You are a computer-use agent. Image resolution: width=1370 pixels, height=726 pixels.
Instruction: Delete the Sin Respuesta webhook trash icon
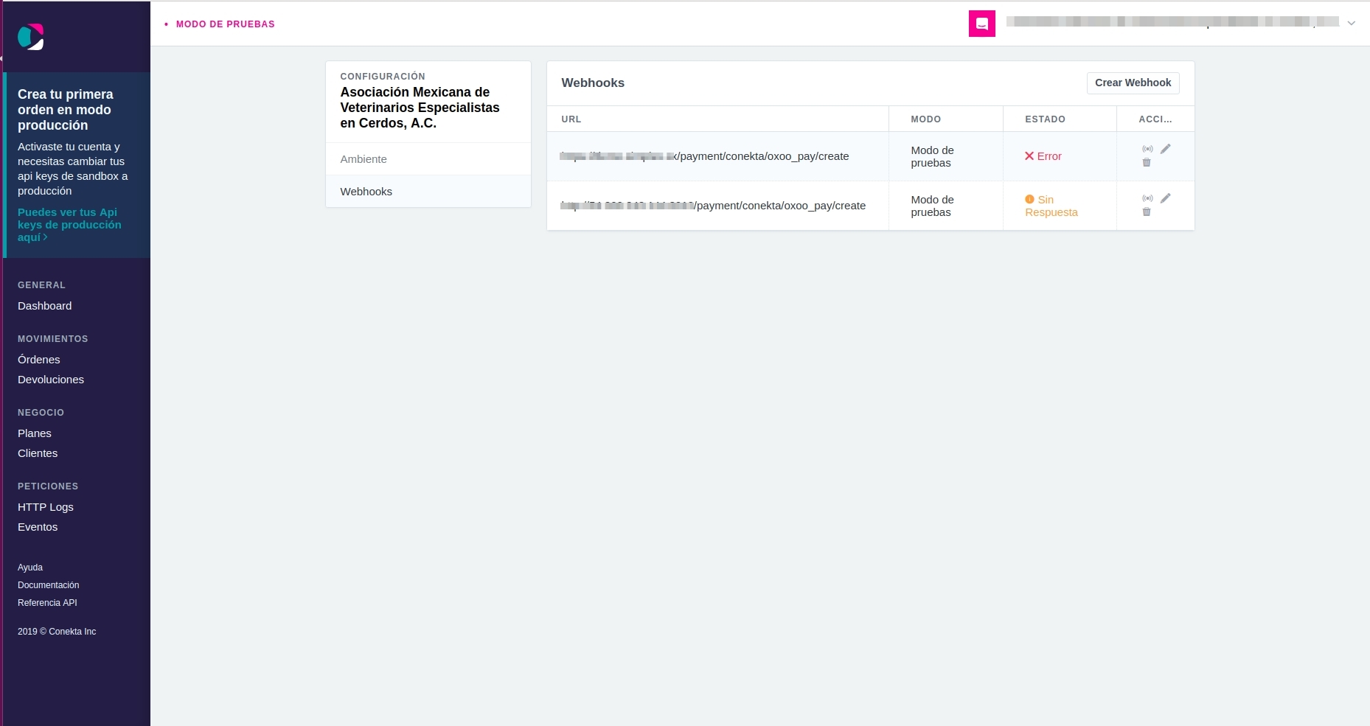coord(1147,212)
